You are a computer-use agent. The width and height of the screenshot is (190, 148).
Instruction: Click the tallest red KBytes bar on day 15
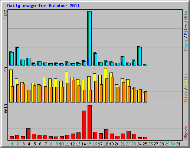click(x=89, y=122)
